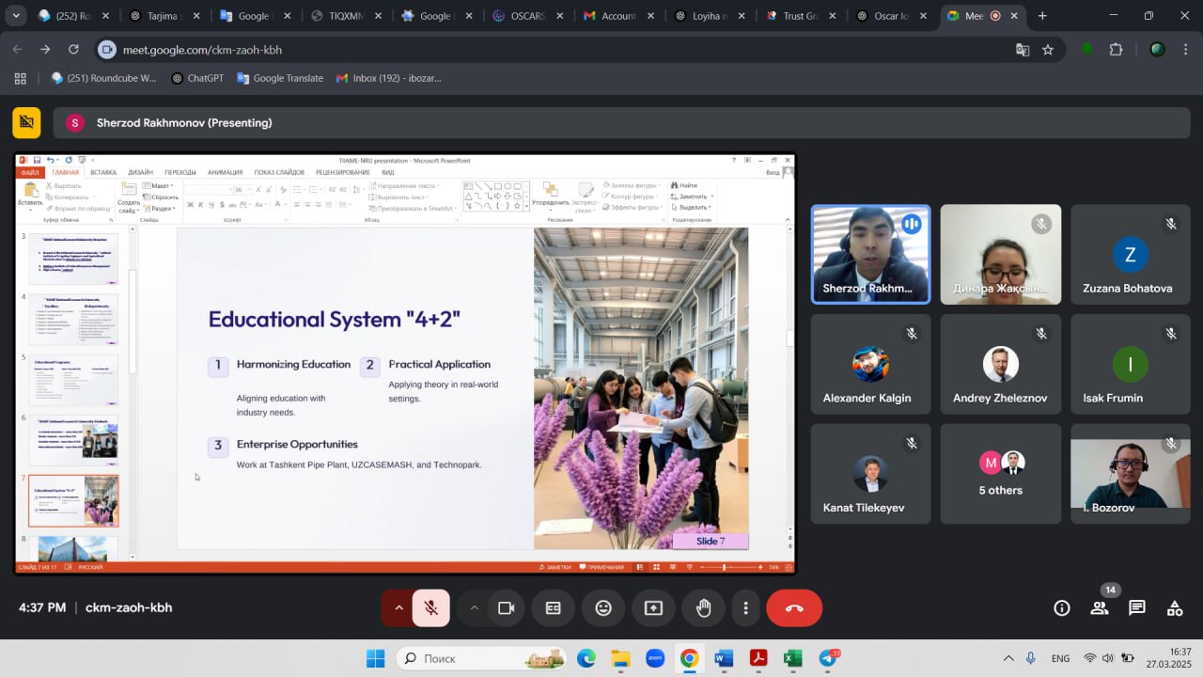Click the 5 others participants tile

[1000, 474]
